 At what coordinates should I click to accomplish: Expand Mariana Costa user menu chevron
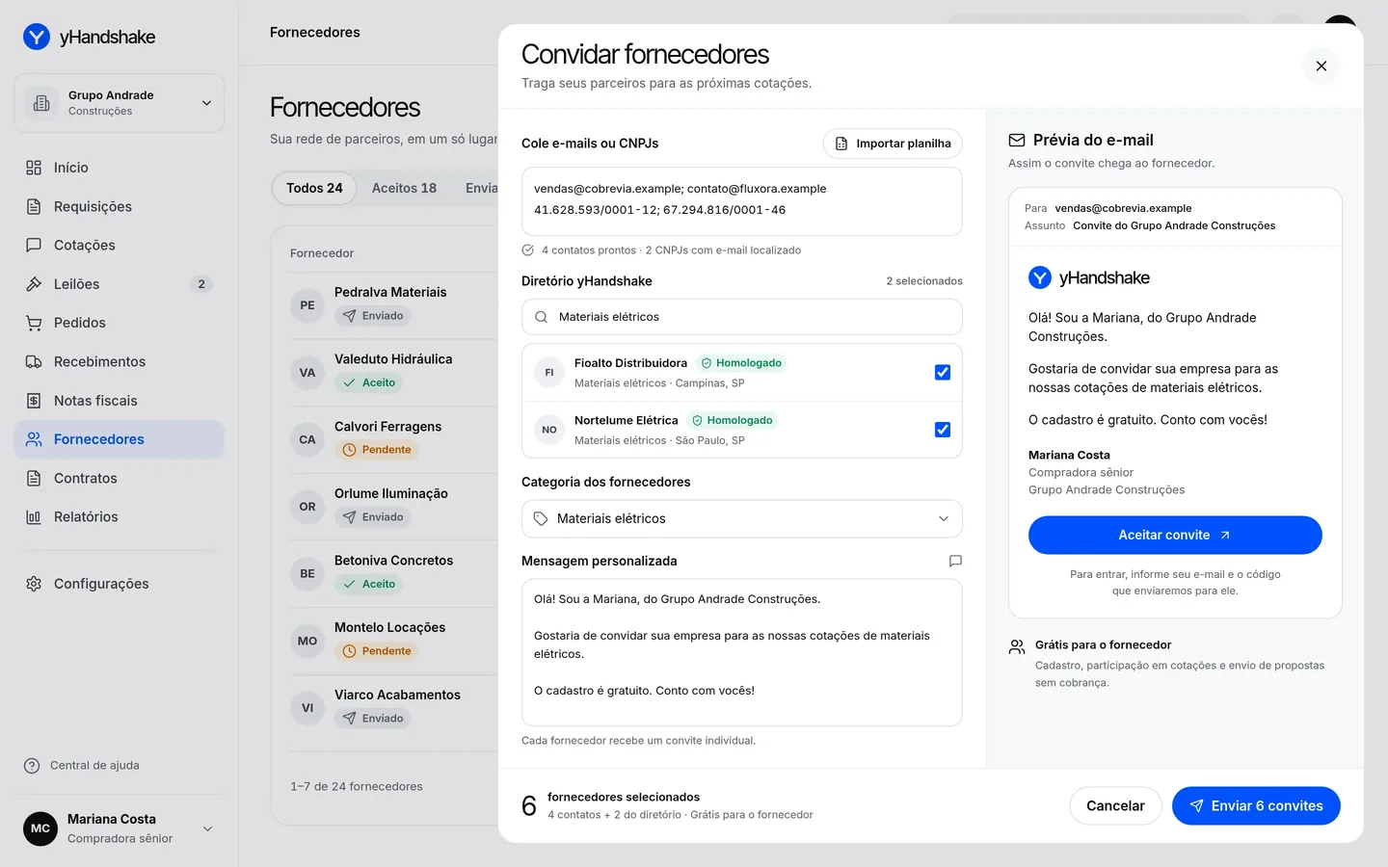207,828
